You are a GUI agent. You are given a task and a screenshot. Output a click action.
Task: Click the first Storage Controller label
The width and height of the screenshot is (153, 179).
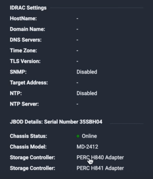click(33, 157)
